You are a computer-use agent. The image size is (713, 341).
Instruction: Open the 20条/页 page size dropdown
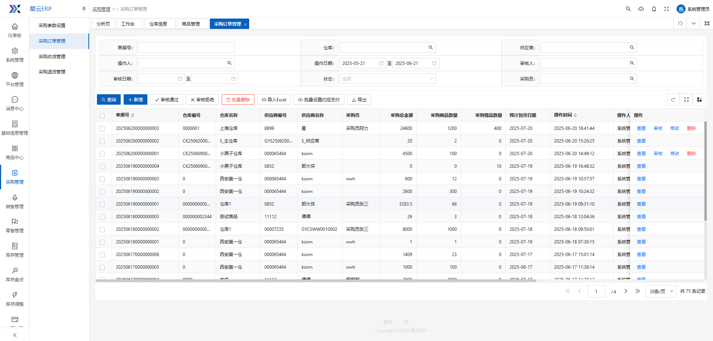point(661,291)
